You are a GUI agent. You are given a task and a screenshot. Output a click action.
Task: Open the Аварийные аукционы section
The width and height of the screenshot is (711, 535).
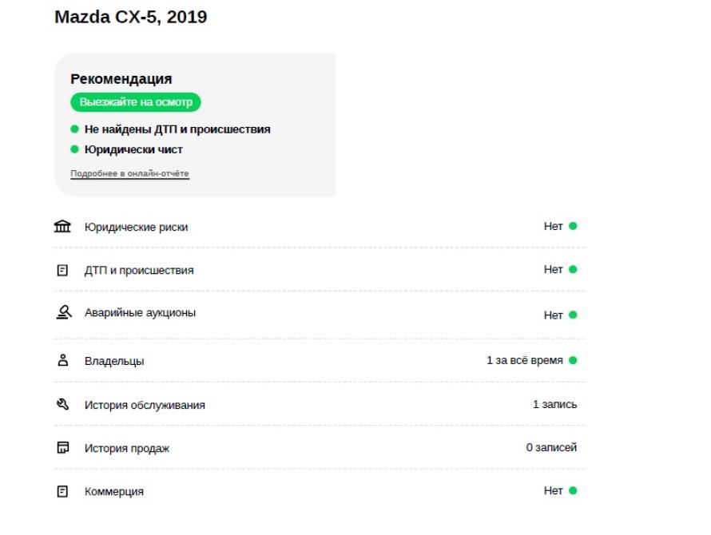coord(320,314)
